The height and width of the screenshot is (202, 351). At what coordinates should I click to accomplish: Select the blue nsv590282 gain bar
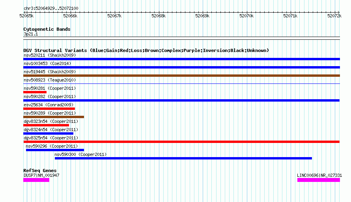click(x=181, y=100)
